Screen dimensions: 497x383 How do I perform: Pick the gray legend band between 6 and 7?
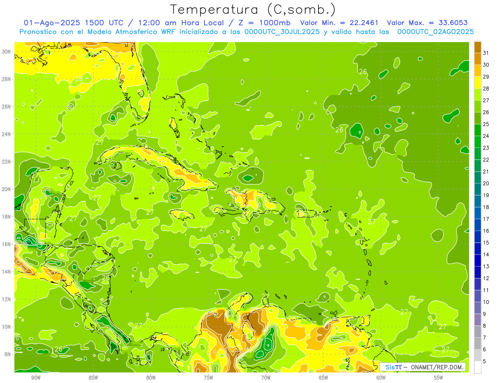click(x=478, y=343)
